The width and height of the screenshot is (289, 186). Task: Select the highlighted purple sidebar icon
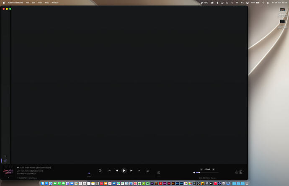tap(5, 161)
